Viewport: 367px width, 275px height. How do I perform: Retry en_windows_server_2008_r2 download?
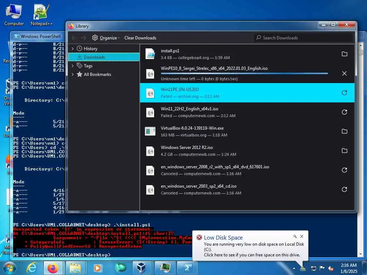(x=344, y=170)
